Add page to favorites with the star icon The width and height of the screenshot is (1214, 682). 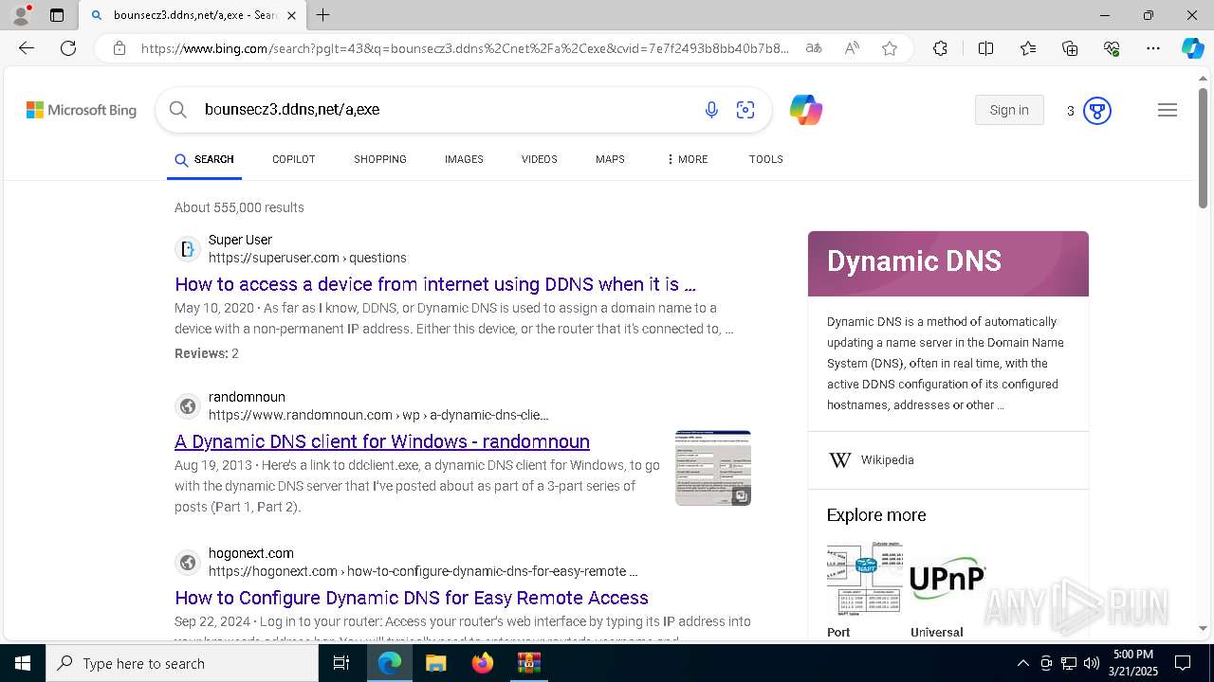pyautogui.click(x=890, y=48)
